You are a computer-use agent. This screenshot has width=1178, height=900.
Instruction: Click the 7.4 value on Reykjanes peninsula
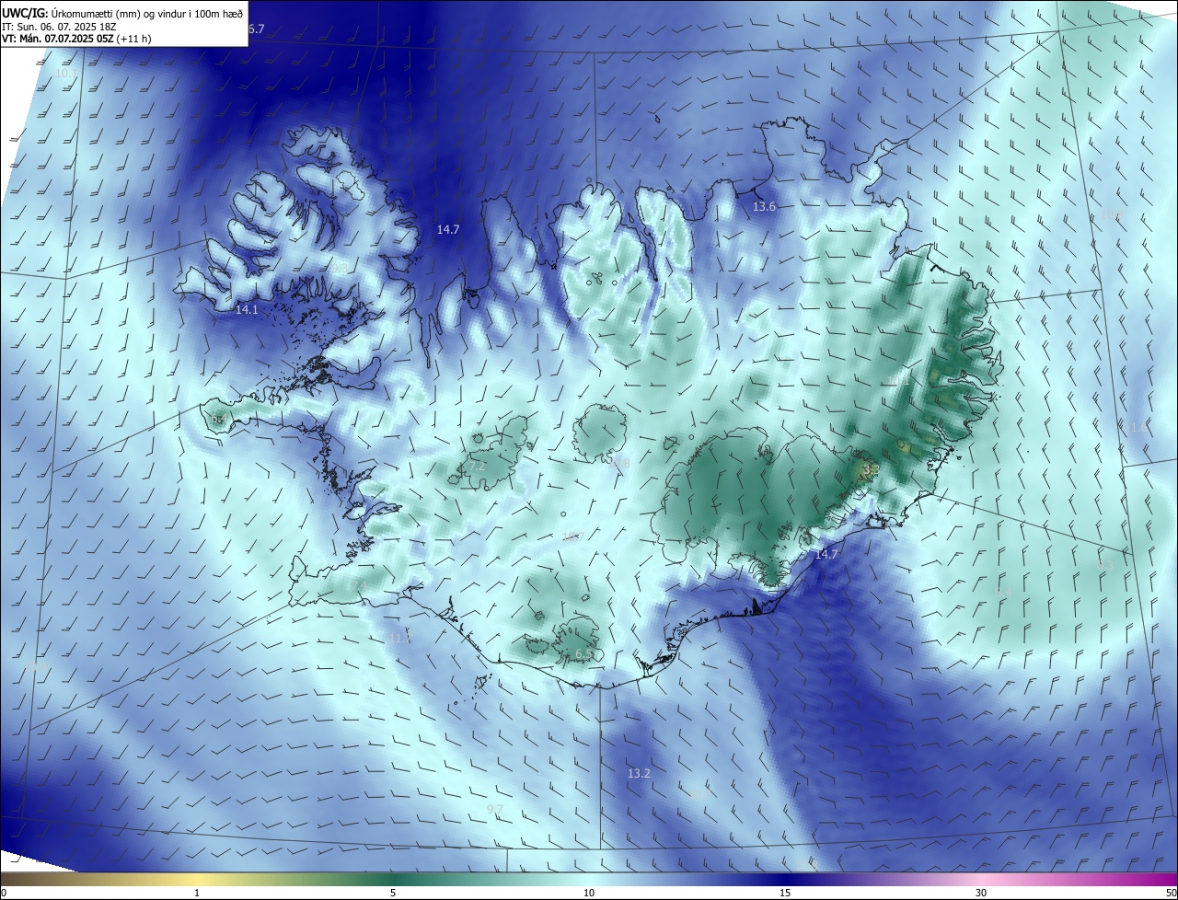[x=359, y=585]
